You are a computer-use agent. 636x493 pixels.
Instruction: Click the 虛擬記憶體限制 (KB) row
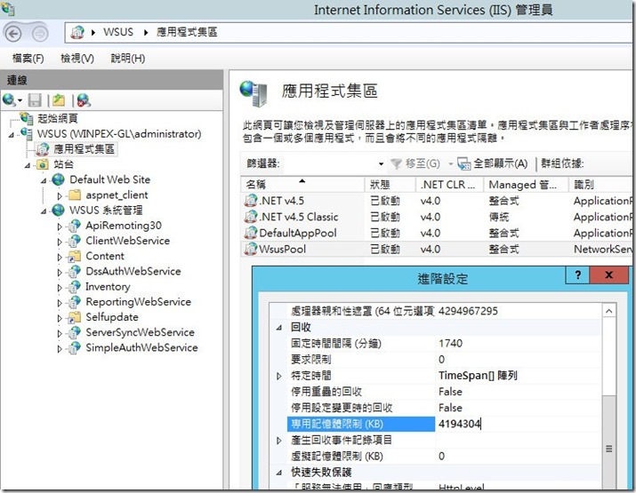(x=443, y=457)
